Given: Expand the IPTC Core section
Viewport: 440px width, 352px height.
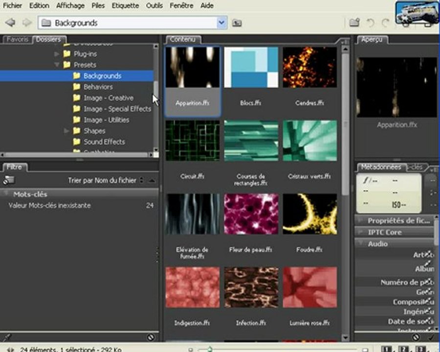Looking at the screenshot, I should [x=360, y=232].
